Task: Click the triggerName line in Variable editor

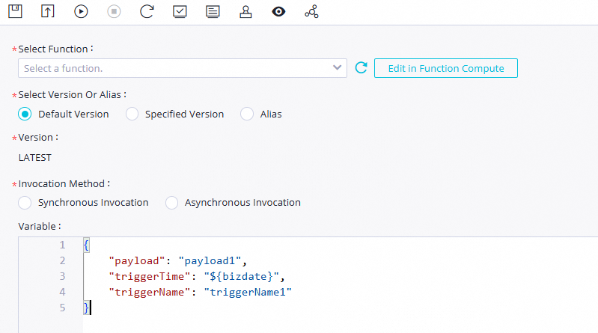Action: (200, 292)
